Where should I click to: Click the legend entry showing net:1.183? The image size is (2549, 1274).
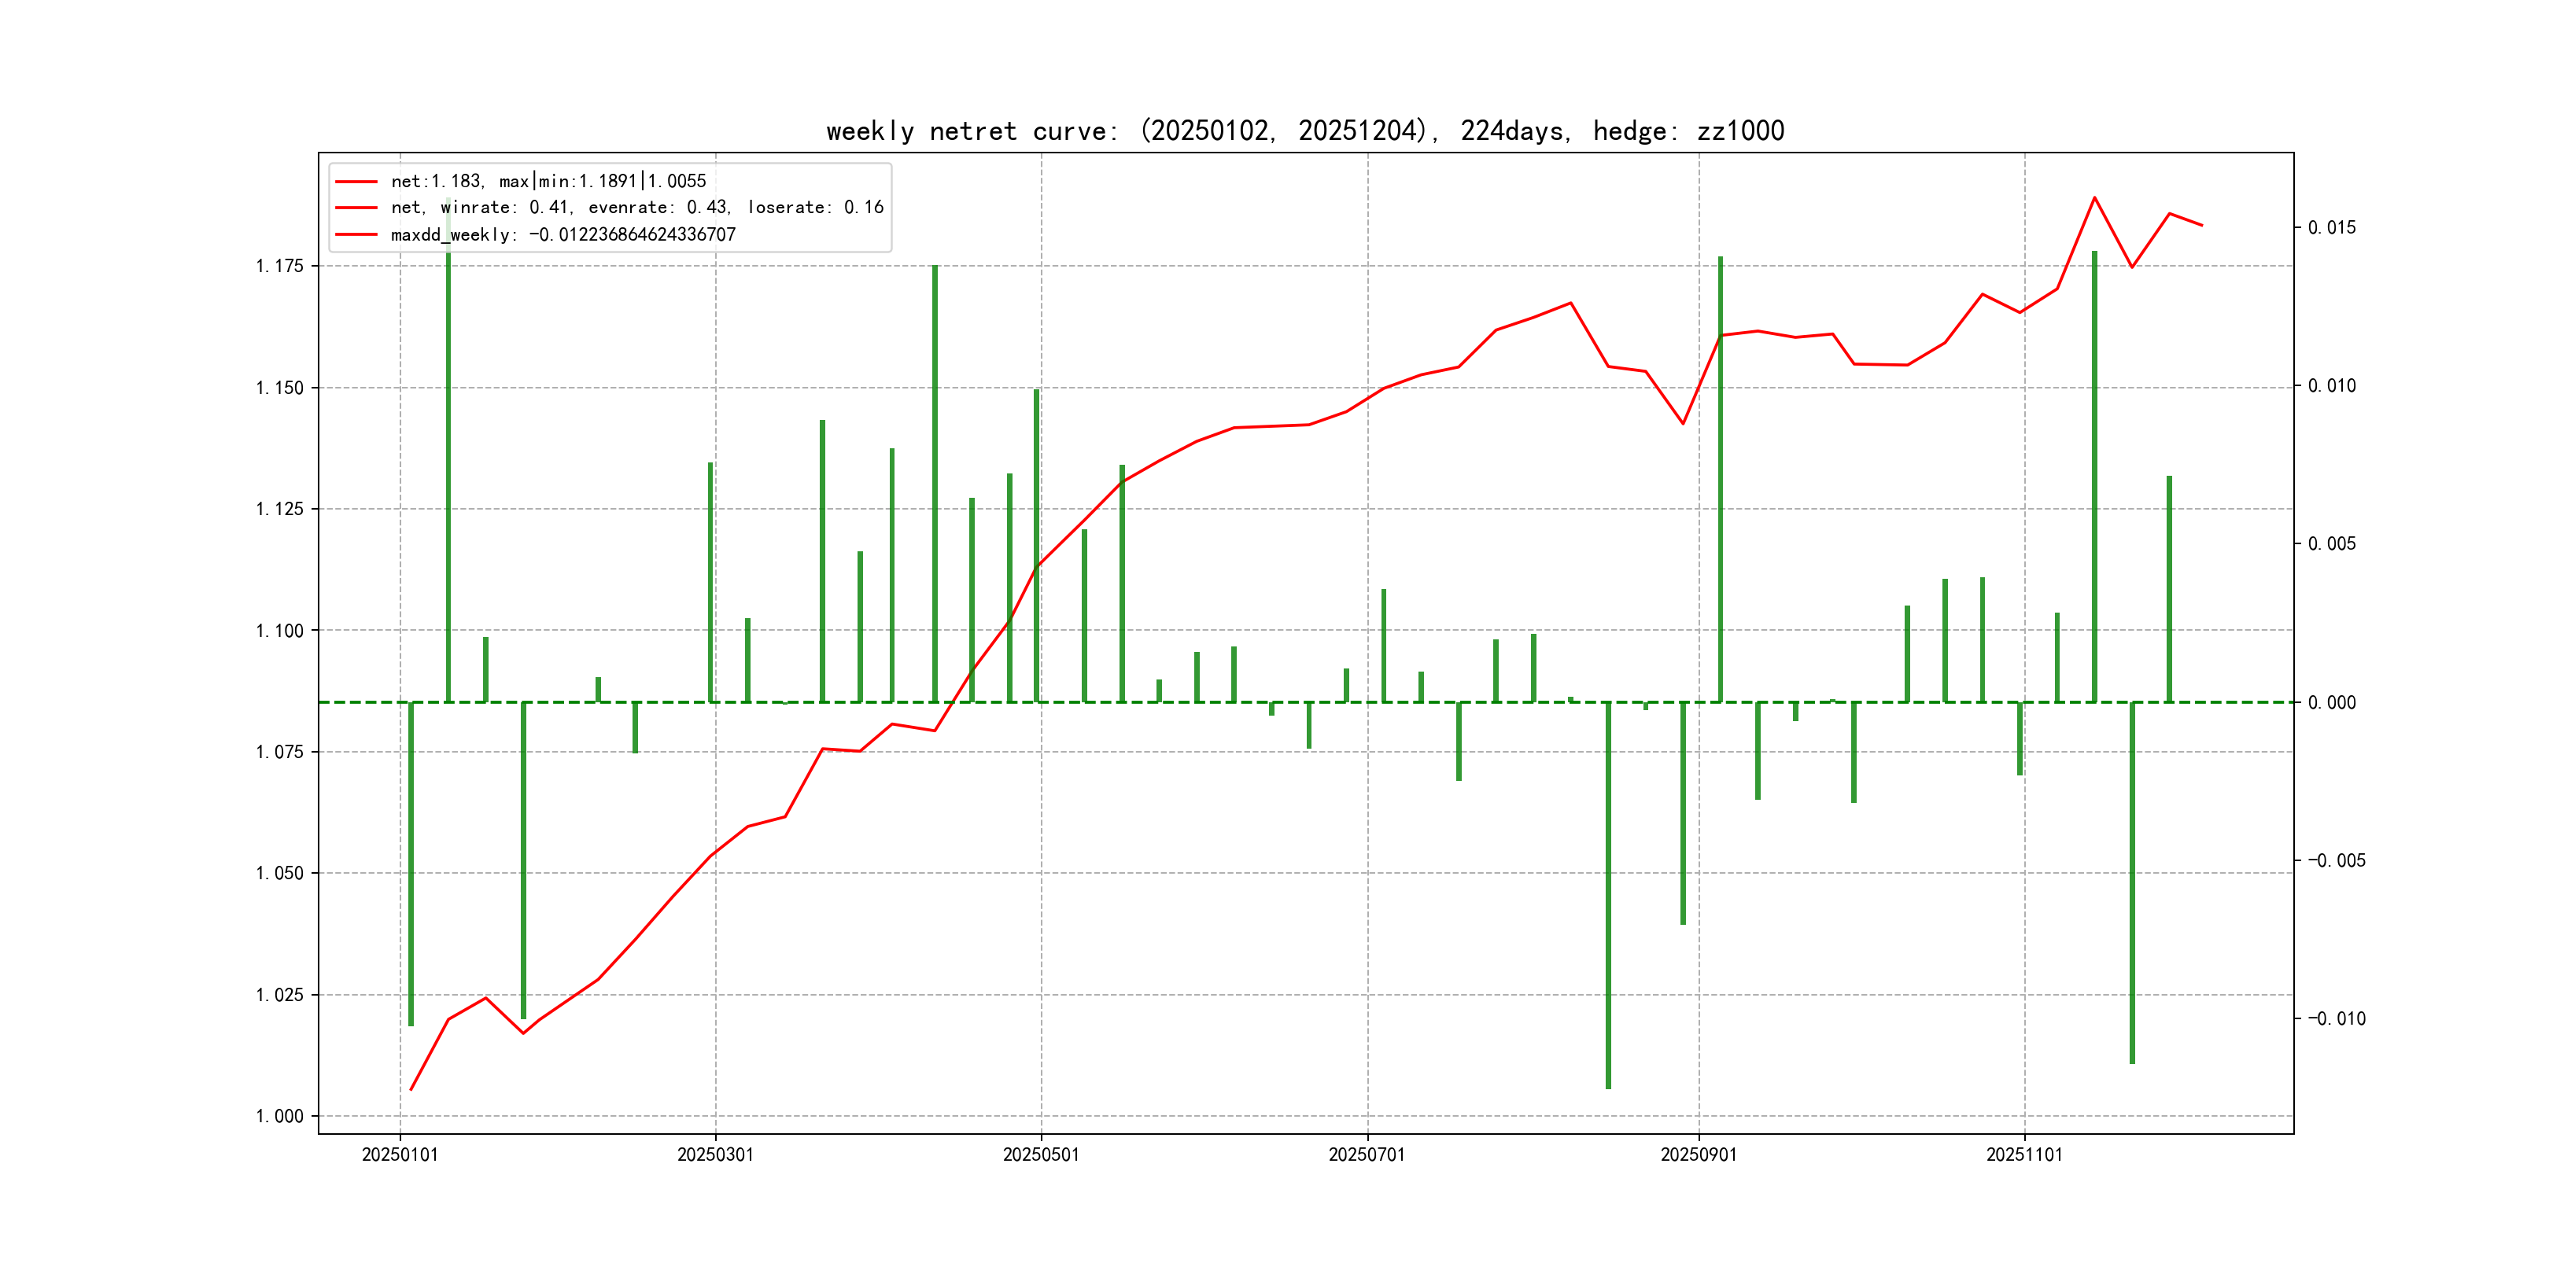pyautogui.click(x=548, y=181)
